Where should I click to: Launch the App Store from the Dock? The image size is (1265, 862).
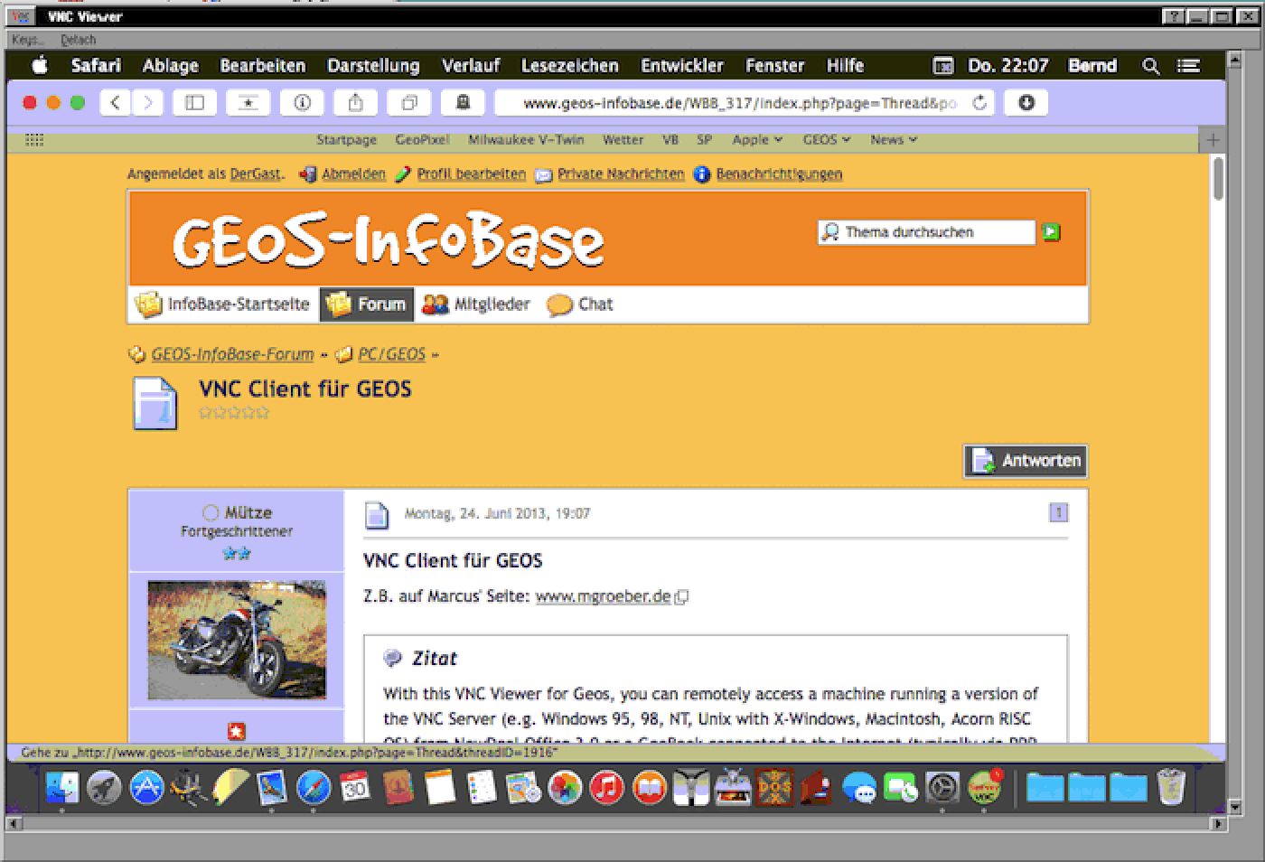(146, 787)
